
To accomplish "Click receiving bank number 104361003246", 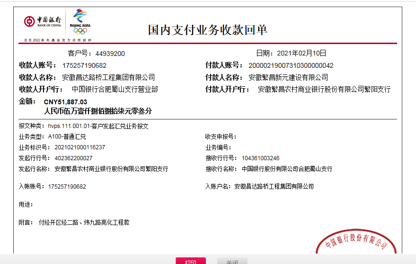I will [x=260, y=158].
